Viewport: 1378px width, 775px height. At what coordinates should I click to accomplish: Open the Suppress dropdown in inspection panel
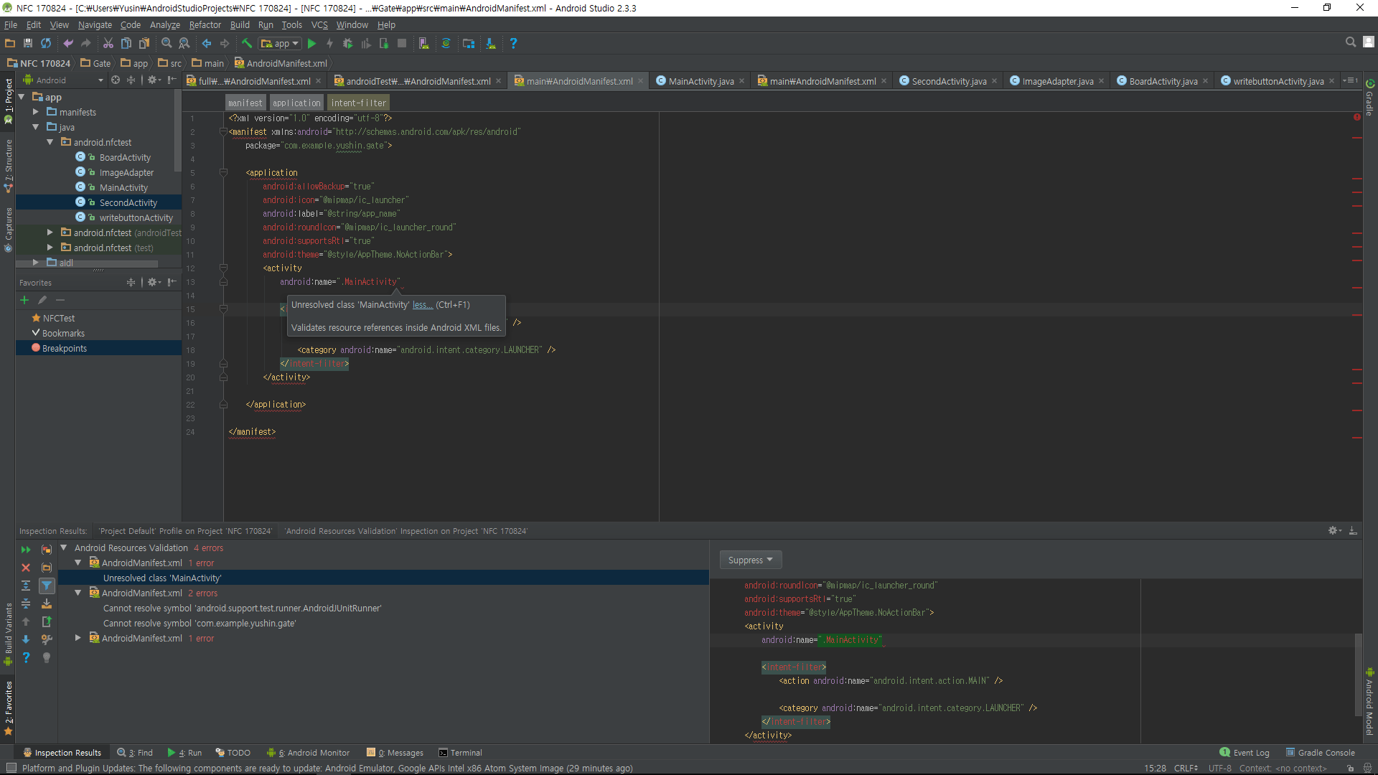749,560
